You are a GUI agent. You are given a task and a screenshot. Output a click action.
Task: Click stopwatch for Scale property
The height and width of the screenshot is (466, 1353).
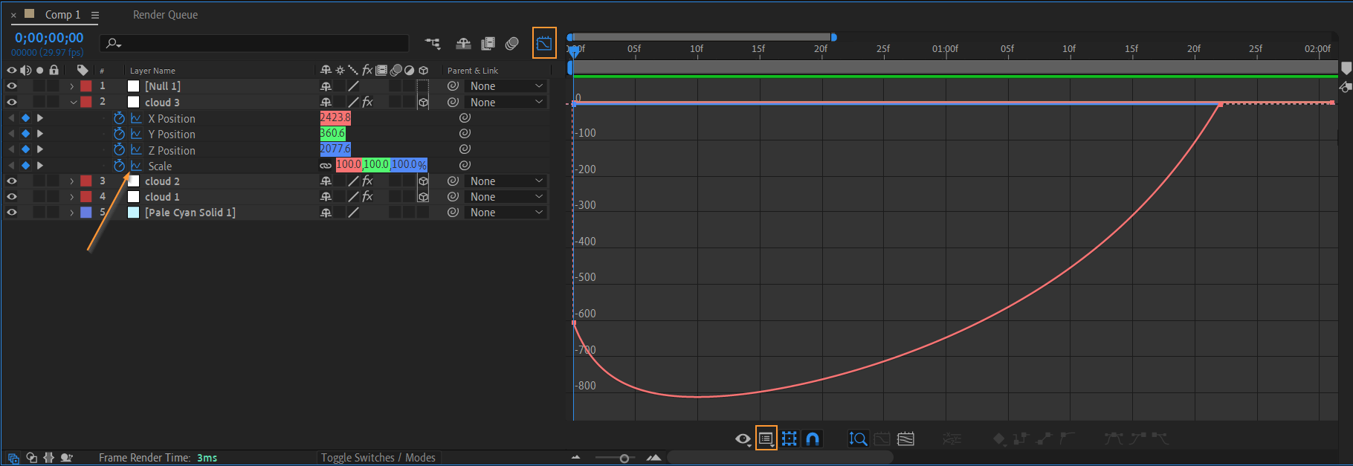119,166
